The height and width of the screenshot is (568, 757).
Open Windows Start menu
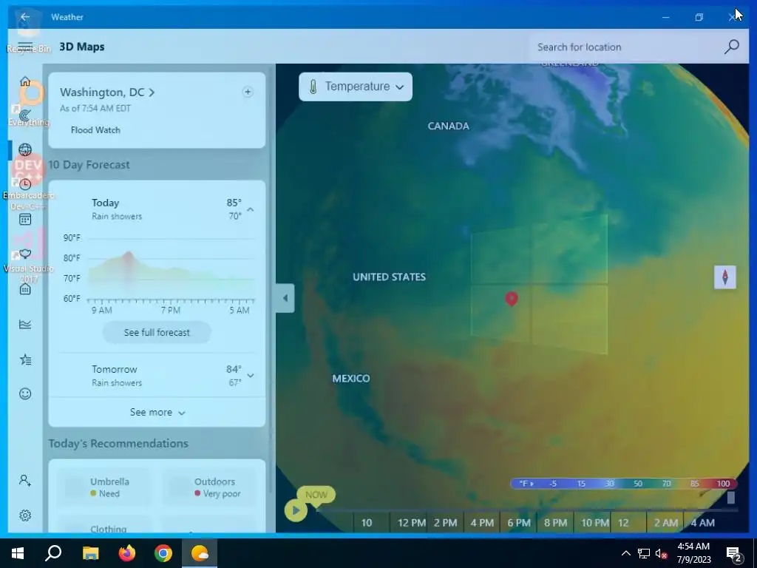click(x=18, y=553)
